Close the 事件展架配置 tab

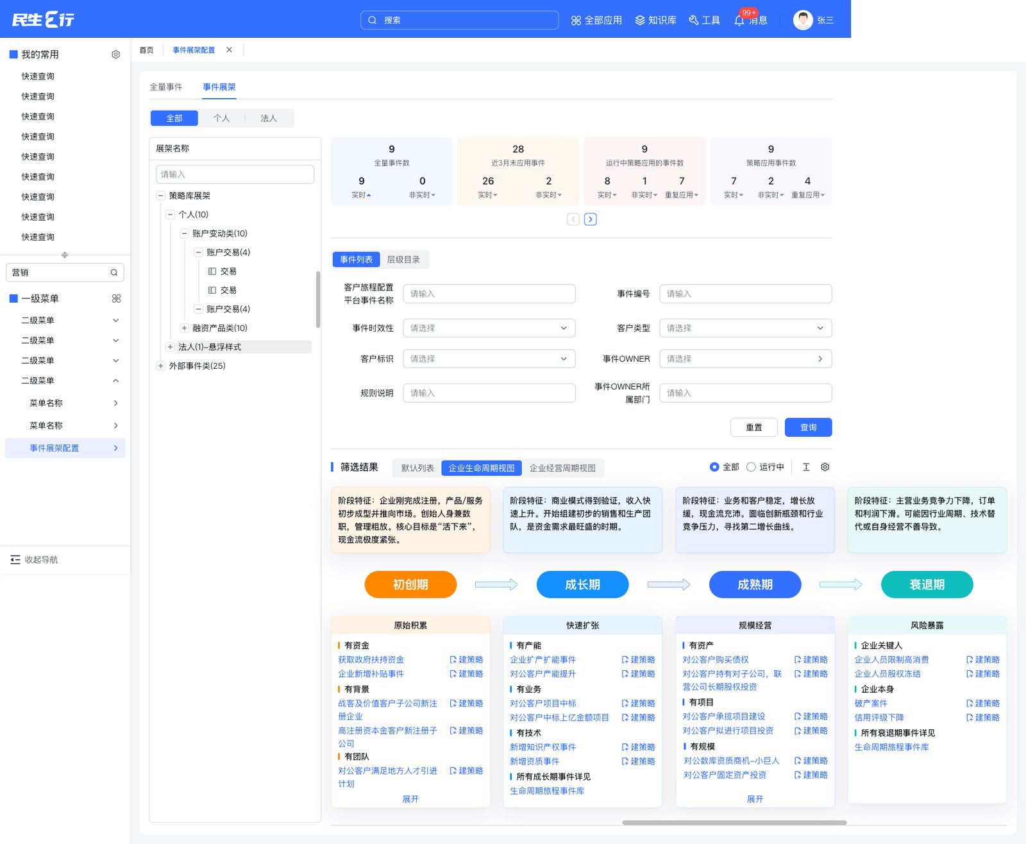pos(230,50)
